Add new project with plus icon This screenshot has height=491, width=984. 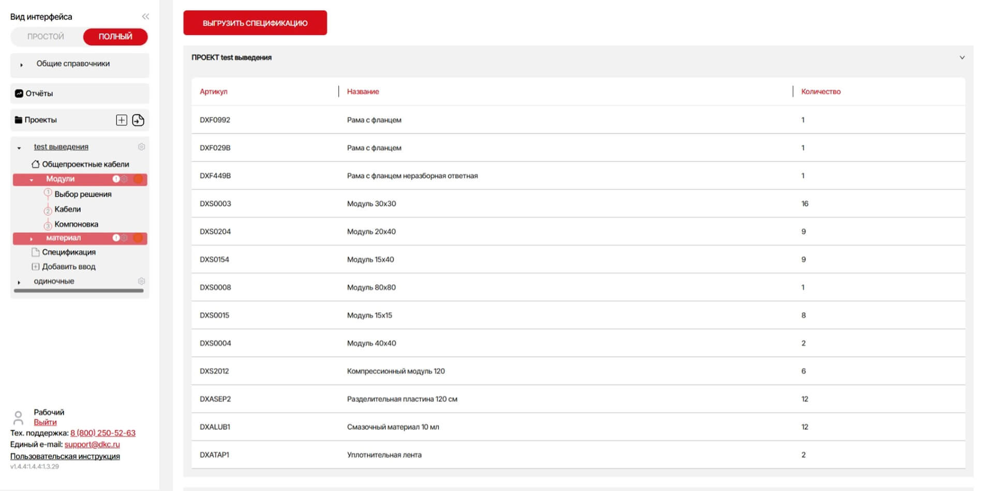tap(122, 120)
